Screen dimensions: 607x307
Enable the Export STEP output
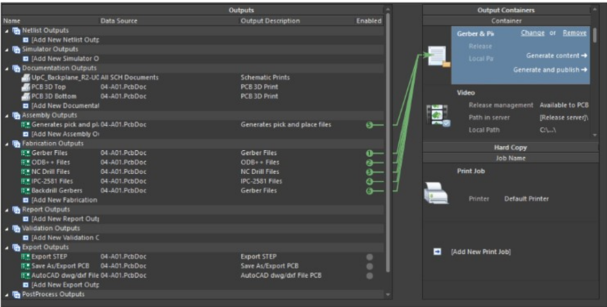[369, 257]
